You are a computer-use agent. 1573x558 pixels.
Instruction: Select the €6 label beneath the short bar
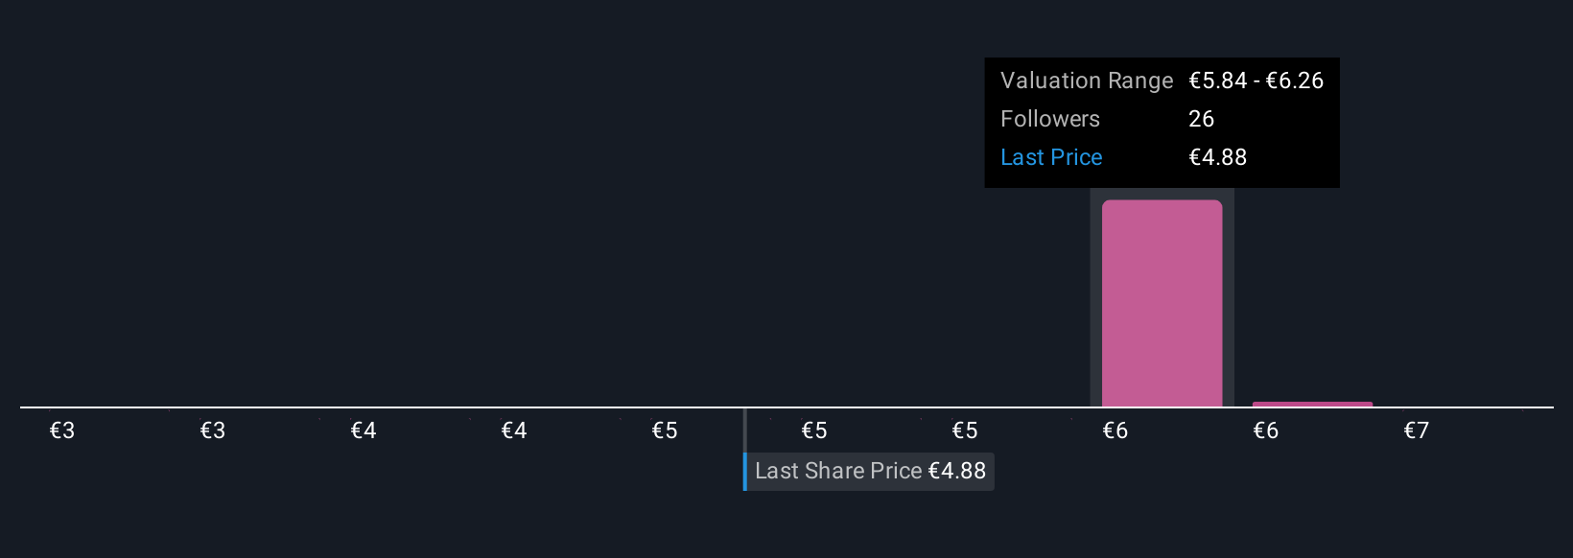(1265, 430)
